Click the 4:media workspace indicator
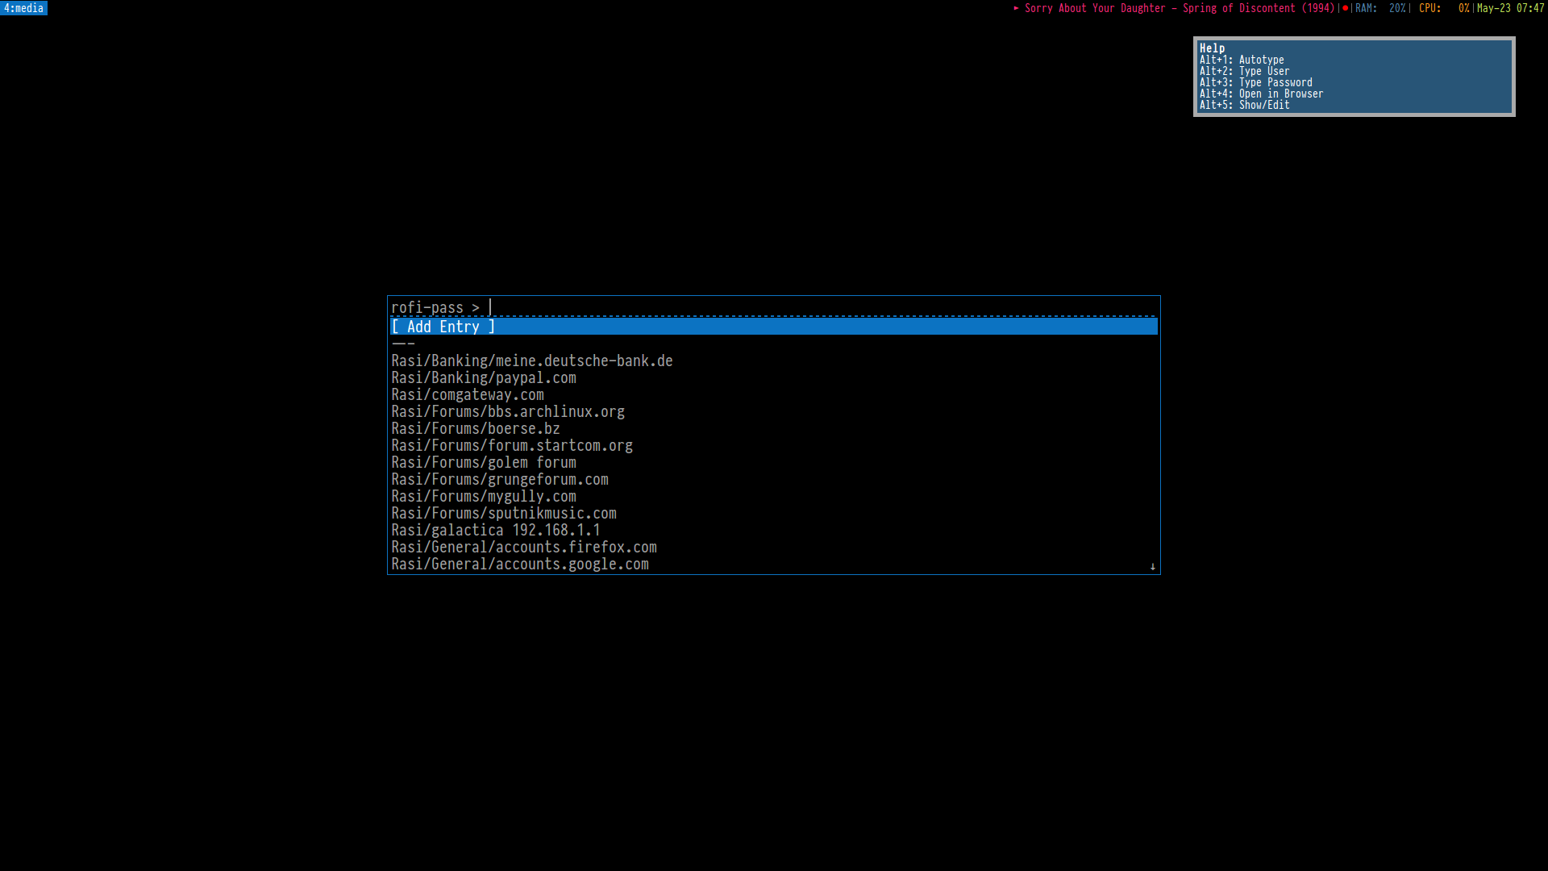This screenshot has height=871, width=1548. pyautogui.click(x=23, y=8)
